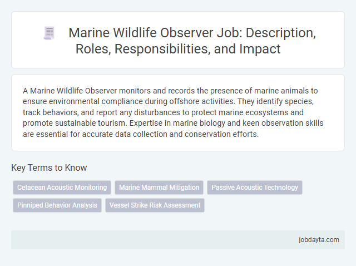Click the Key Terms to Know heading

(x=49, y=168)
